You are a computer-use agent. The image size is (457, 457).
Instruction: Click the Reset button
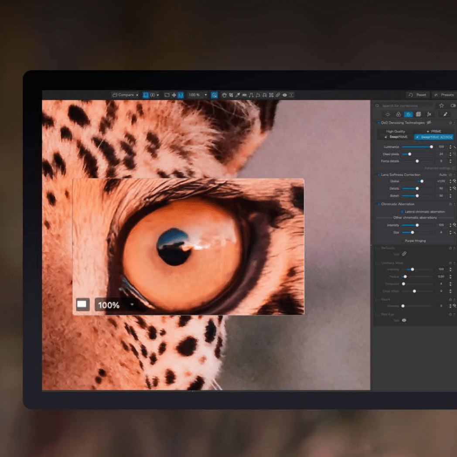[x=418, y=95]
